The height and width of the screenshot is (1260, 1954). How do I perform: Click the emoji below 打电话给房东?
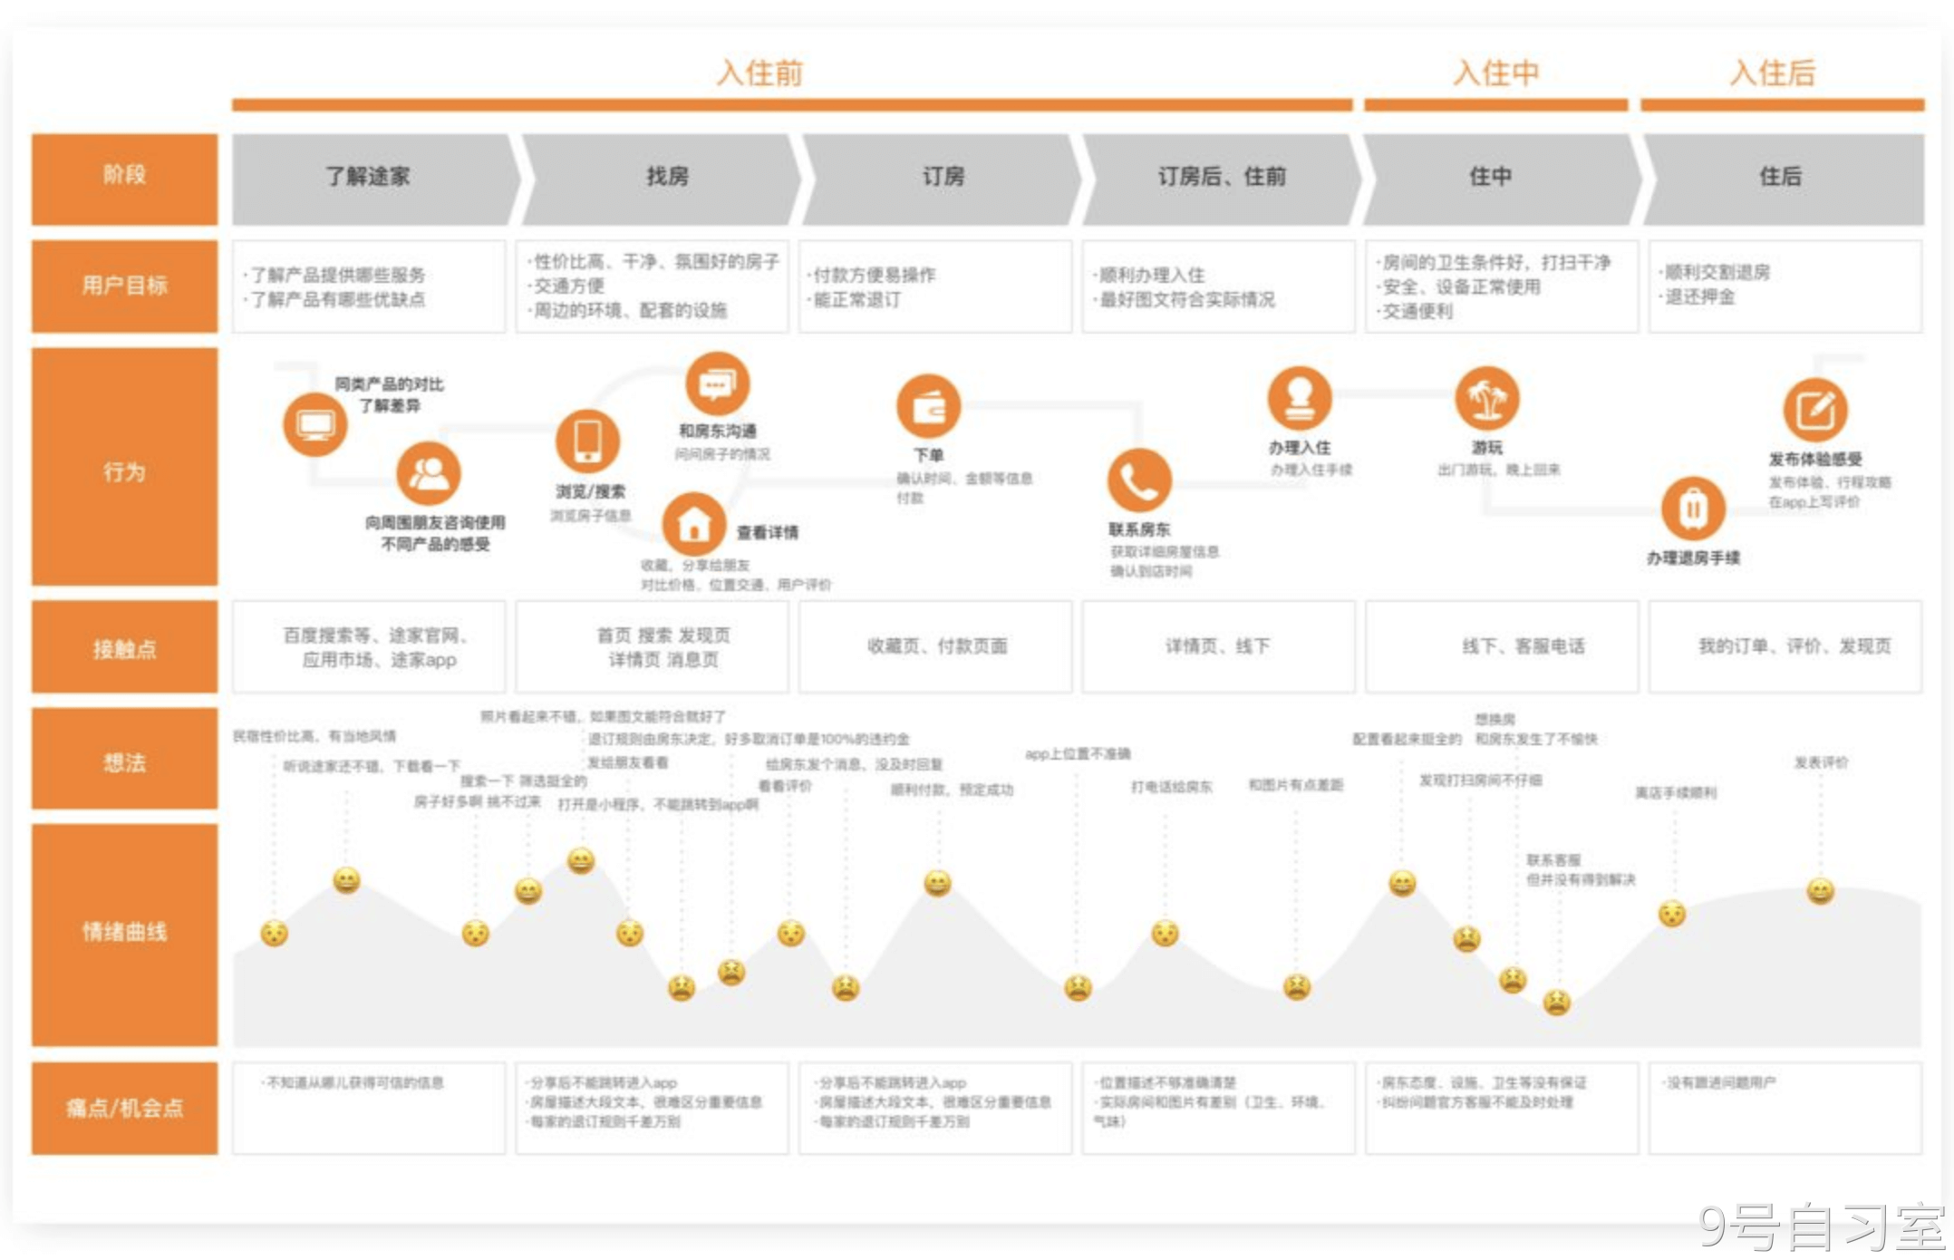[1165, 932]
